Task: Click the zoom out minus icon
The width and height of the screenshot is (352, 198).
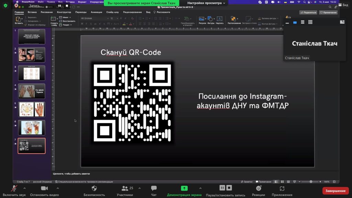Action: click(x=299, y=181)
